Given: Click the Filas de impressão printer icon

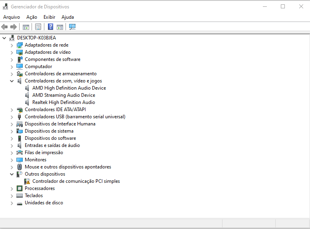Looking at the screenshot, I should click(x=20, y=153).
